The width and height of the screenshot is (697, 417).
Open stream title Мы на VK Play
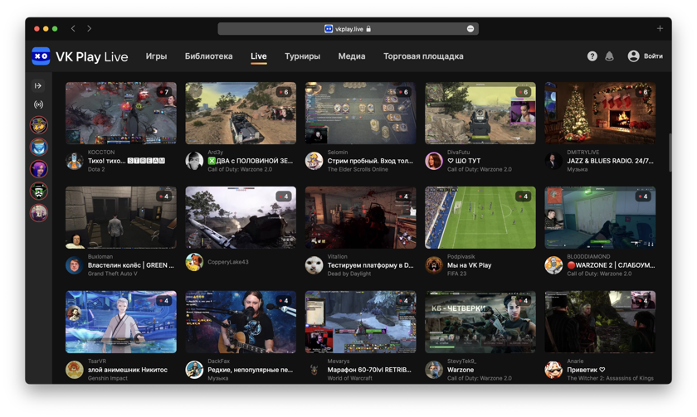coord(469,265)
